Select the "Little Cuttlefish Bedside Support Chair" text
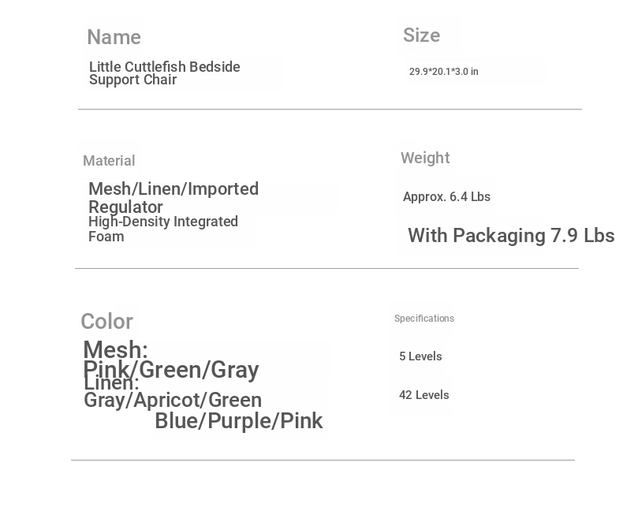This screenshot has width=623, height=511. coord(164,73)
